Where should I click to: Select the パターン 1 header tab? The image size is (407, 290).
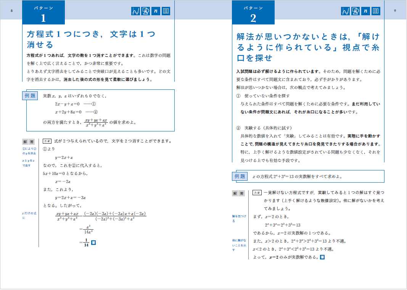43,13
